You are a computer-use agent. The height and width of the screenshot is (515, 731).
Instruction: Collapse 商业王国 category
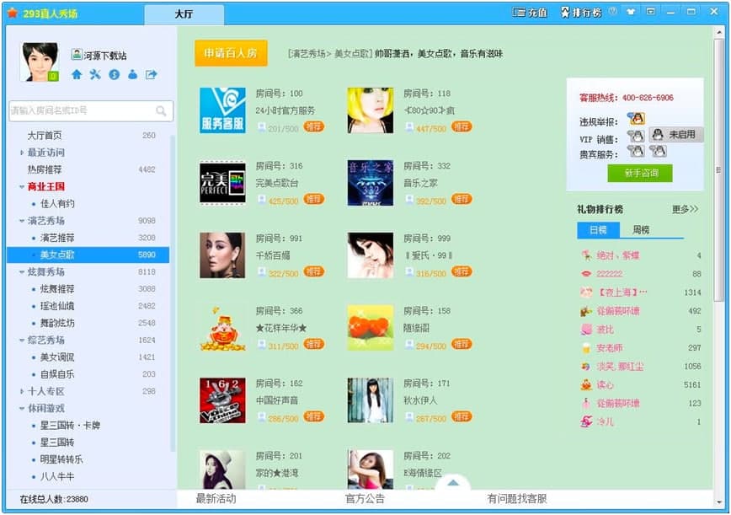21,186
